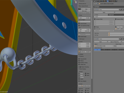
Task: Collapse the Shading panel
Action: (79, 56)
